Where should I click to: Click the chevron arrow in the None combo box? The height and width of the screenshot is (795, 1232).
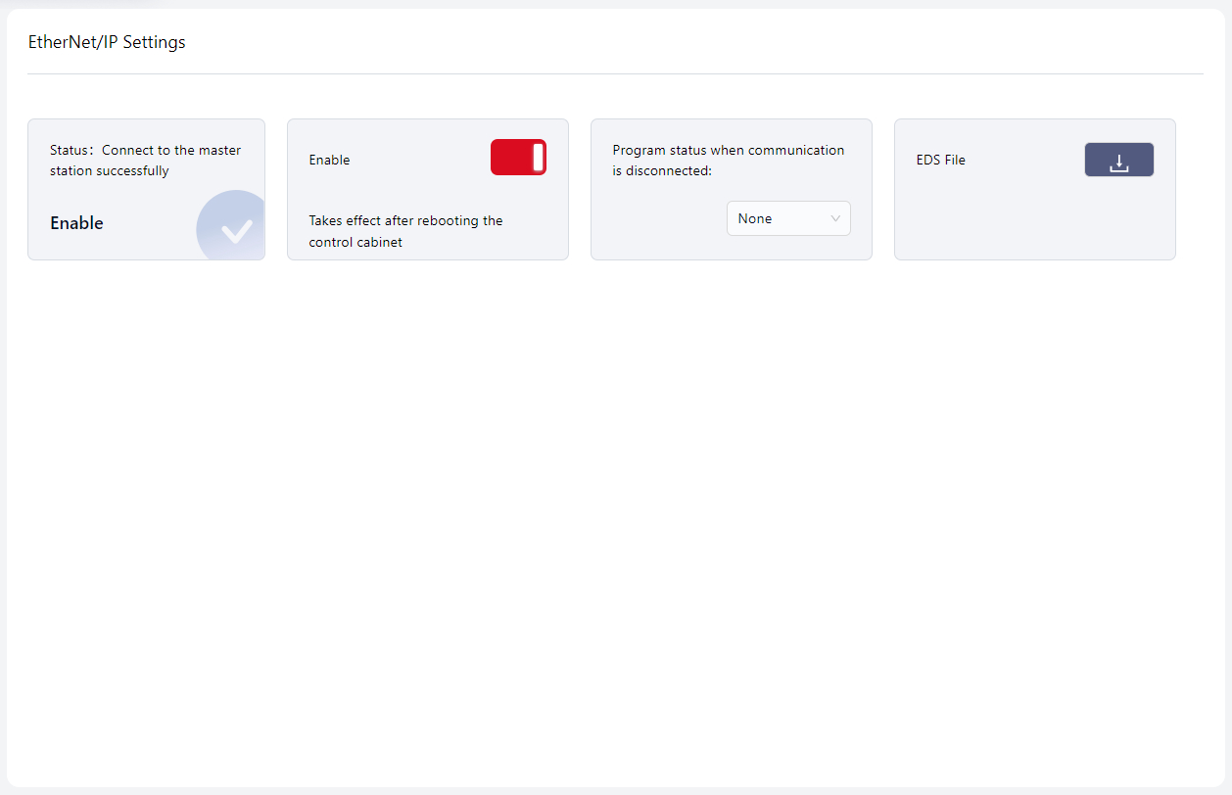[x=835, y=218]
